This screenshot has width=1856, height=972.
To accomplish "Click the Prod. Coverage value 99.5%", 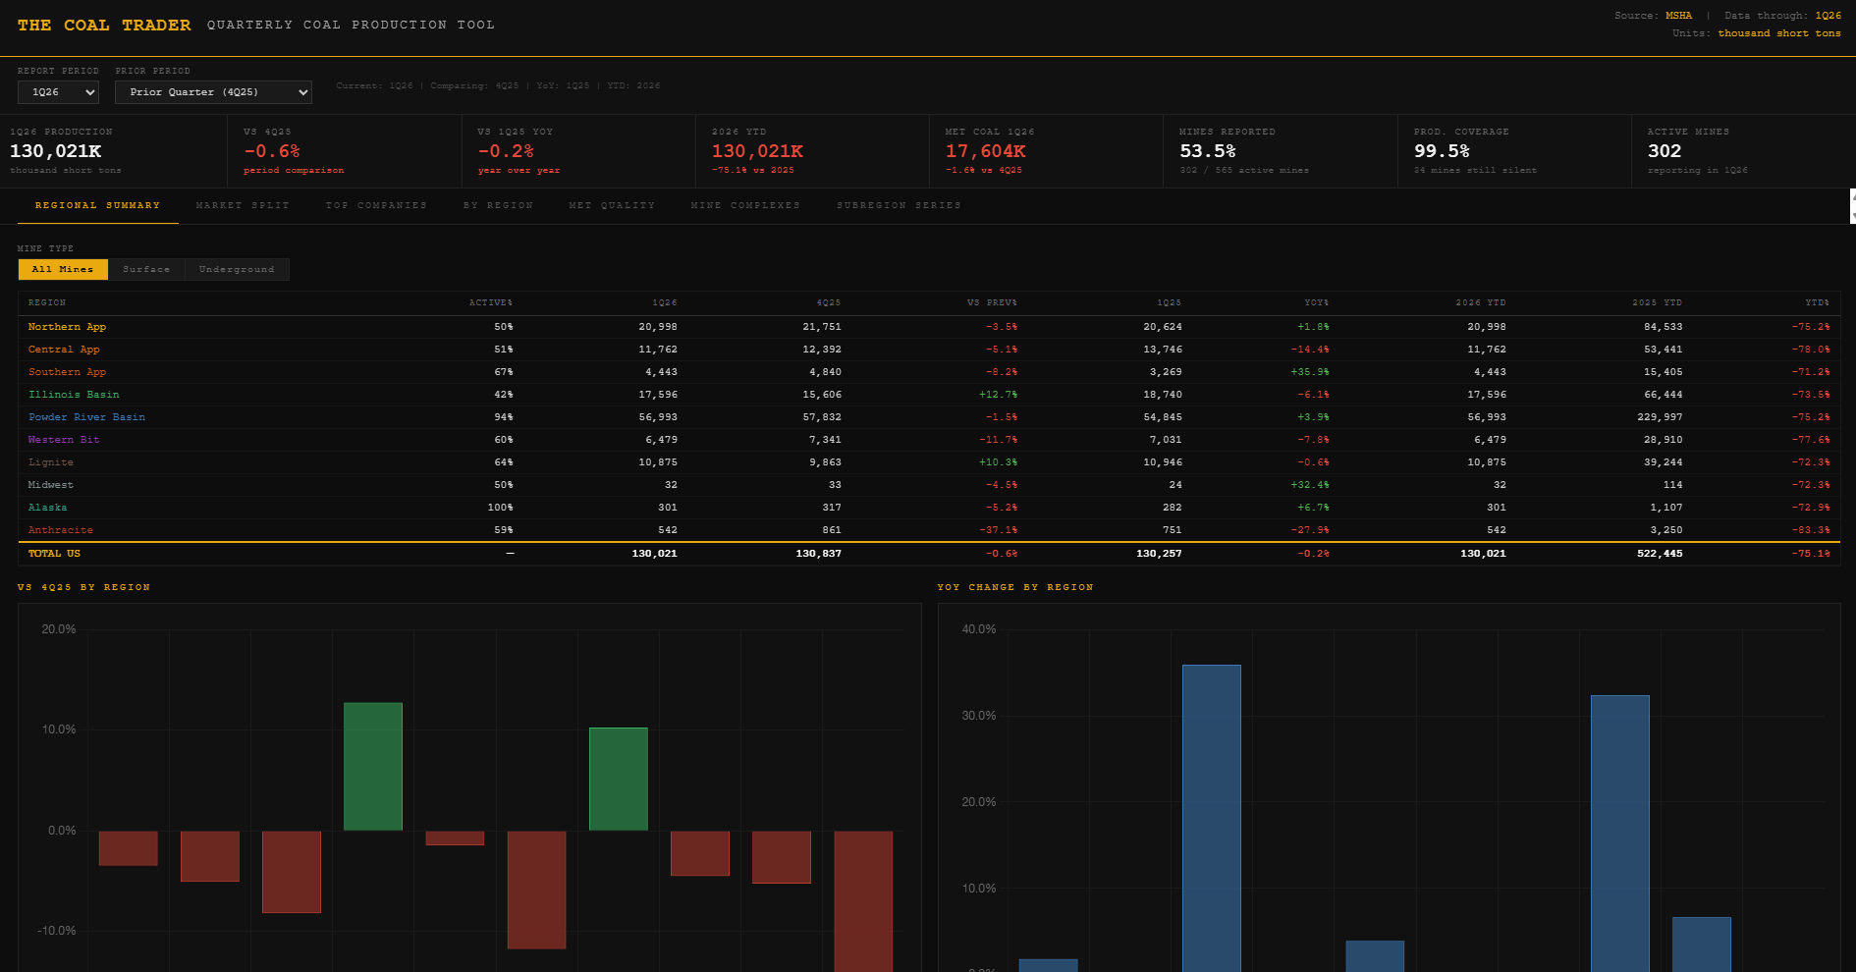I will [x=1442, y=151].
